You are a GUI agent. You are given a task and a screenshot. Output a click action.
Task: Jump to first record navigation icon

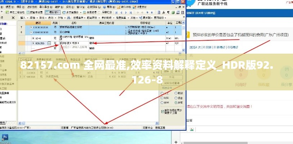pyautogui.click(x=116, y=13)
